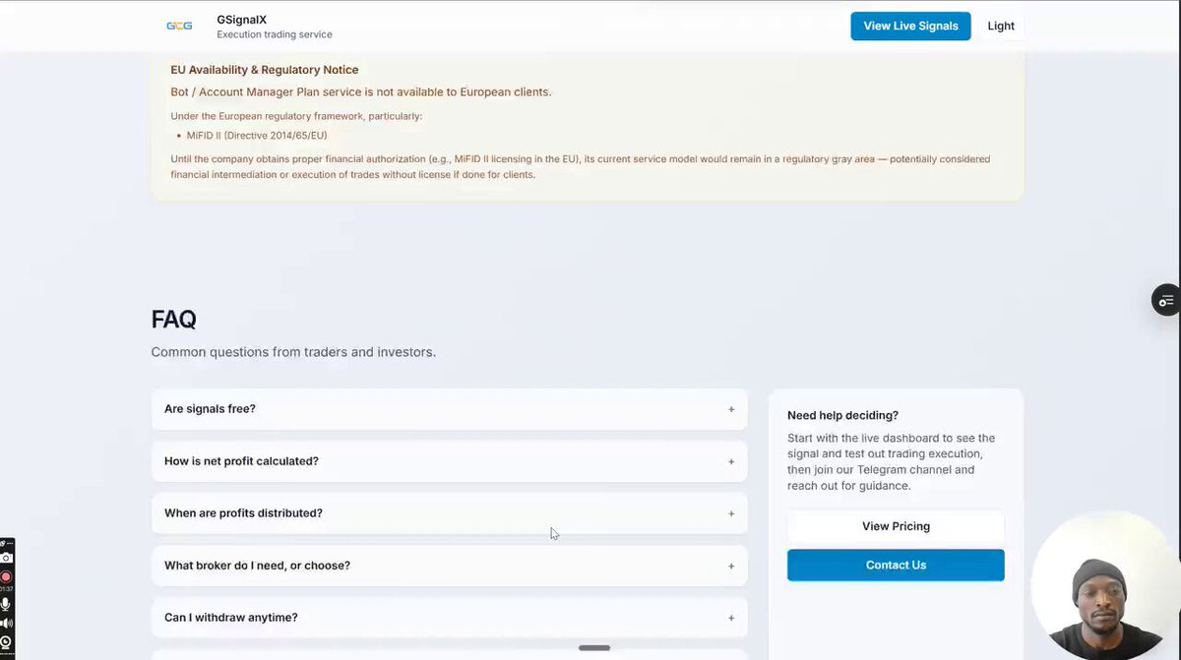The width and height of the screenshot is (1181, 660).
Task: Stop recording with the red record button
Action: pyautogui.click(x=6, y=576)
